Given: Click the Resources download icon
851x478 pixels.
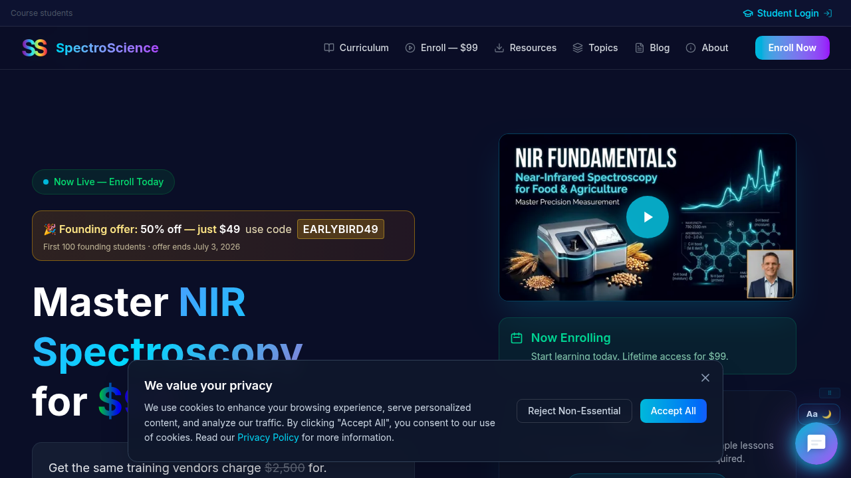Looking at the screenshot, I should tap(499, 48).
